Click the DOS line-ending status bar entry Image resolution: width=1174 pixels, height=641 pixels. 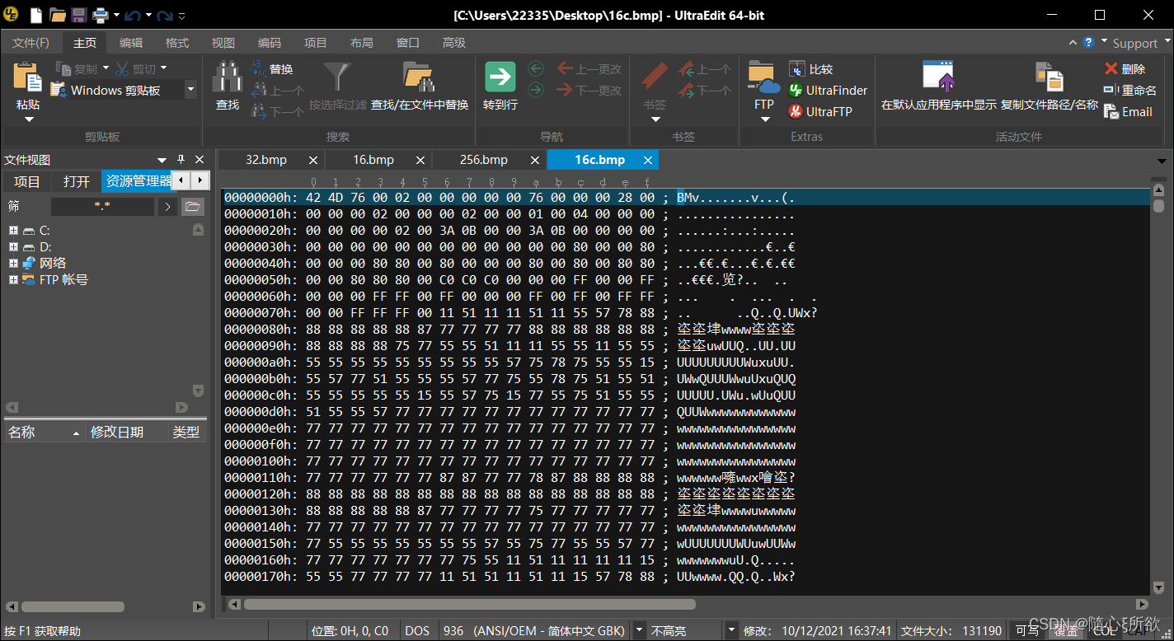click(417, 631)
